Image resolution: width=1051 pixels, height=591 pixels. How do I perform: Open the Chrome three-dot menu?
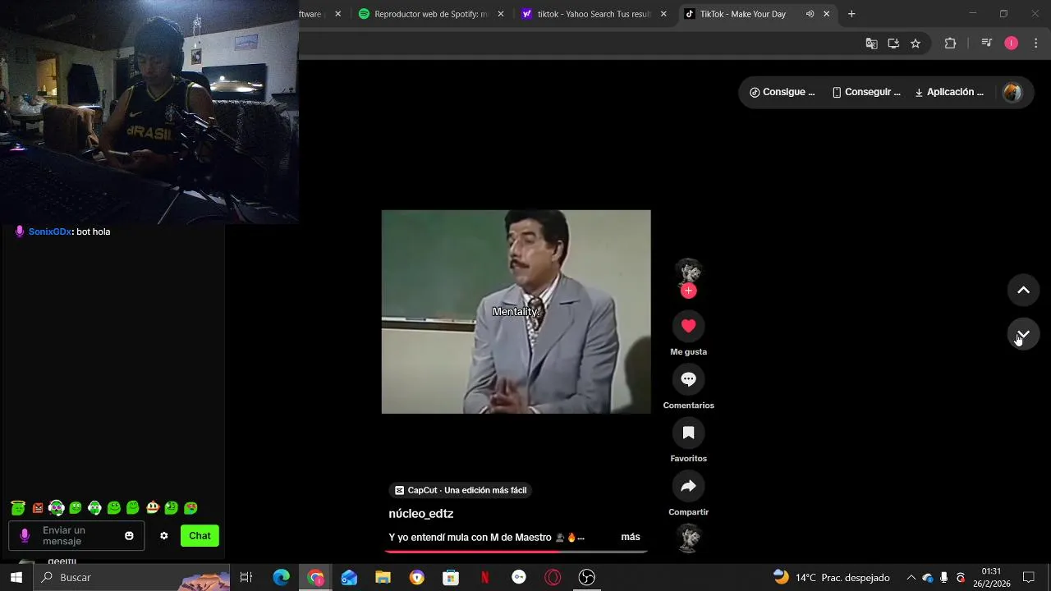tap(1035, 44)
